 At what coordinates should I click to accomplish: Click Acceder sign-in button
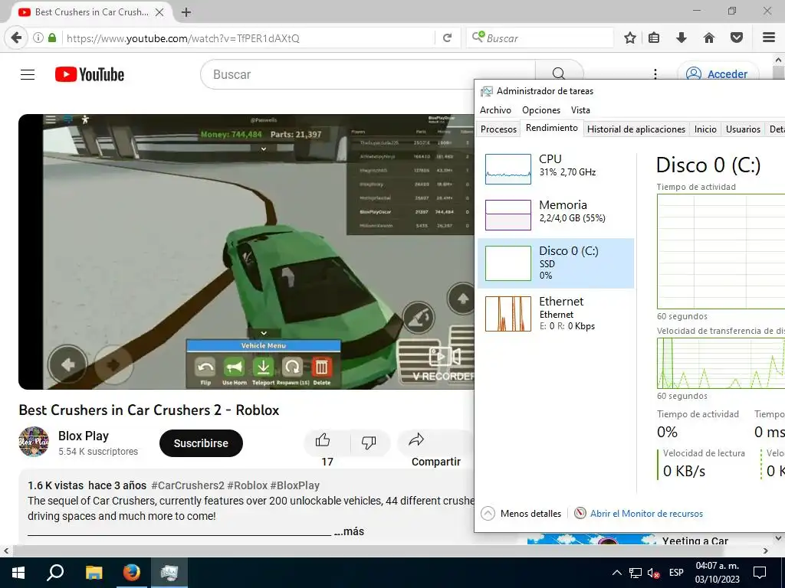(x=718, y=74)
